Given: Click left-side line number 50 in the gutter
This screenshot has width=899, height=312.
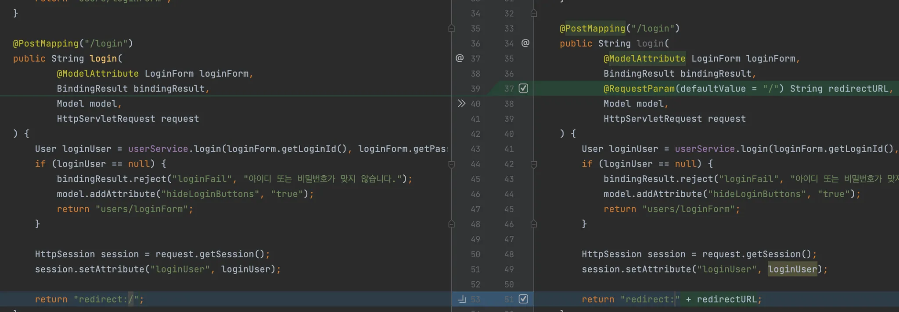Looking at the screenshot, I should click(475, 254).
